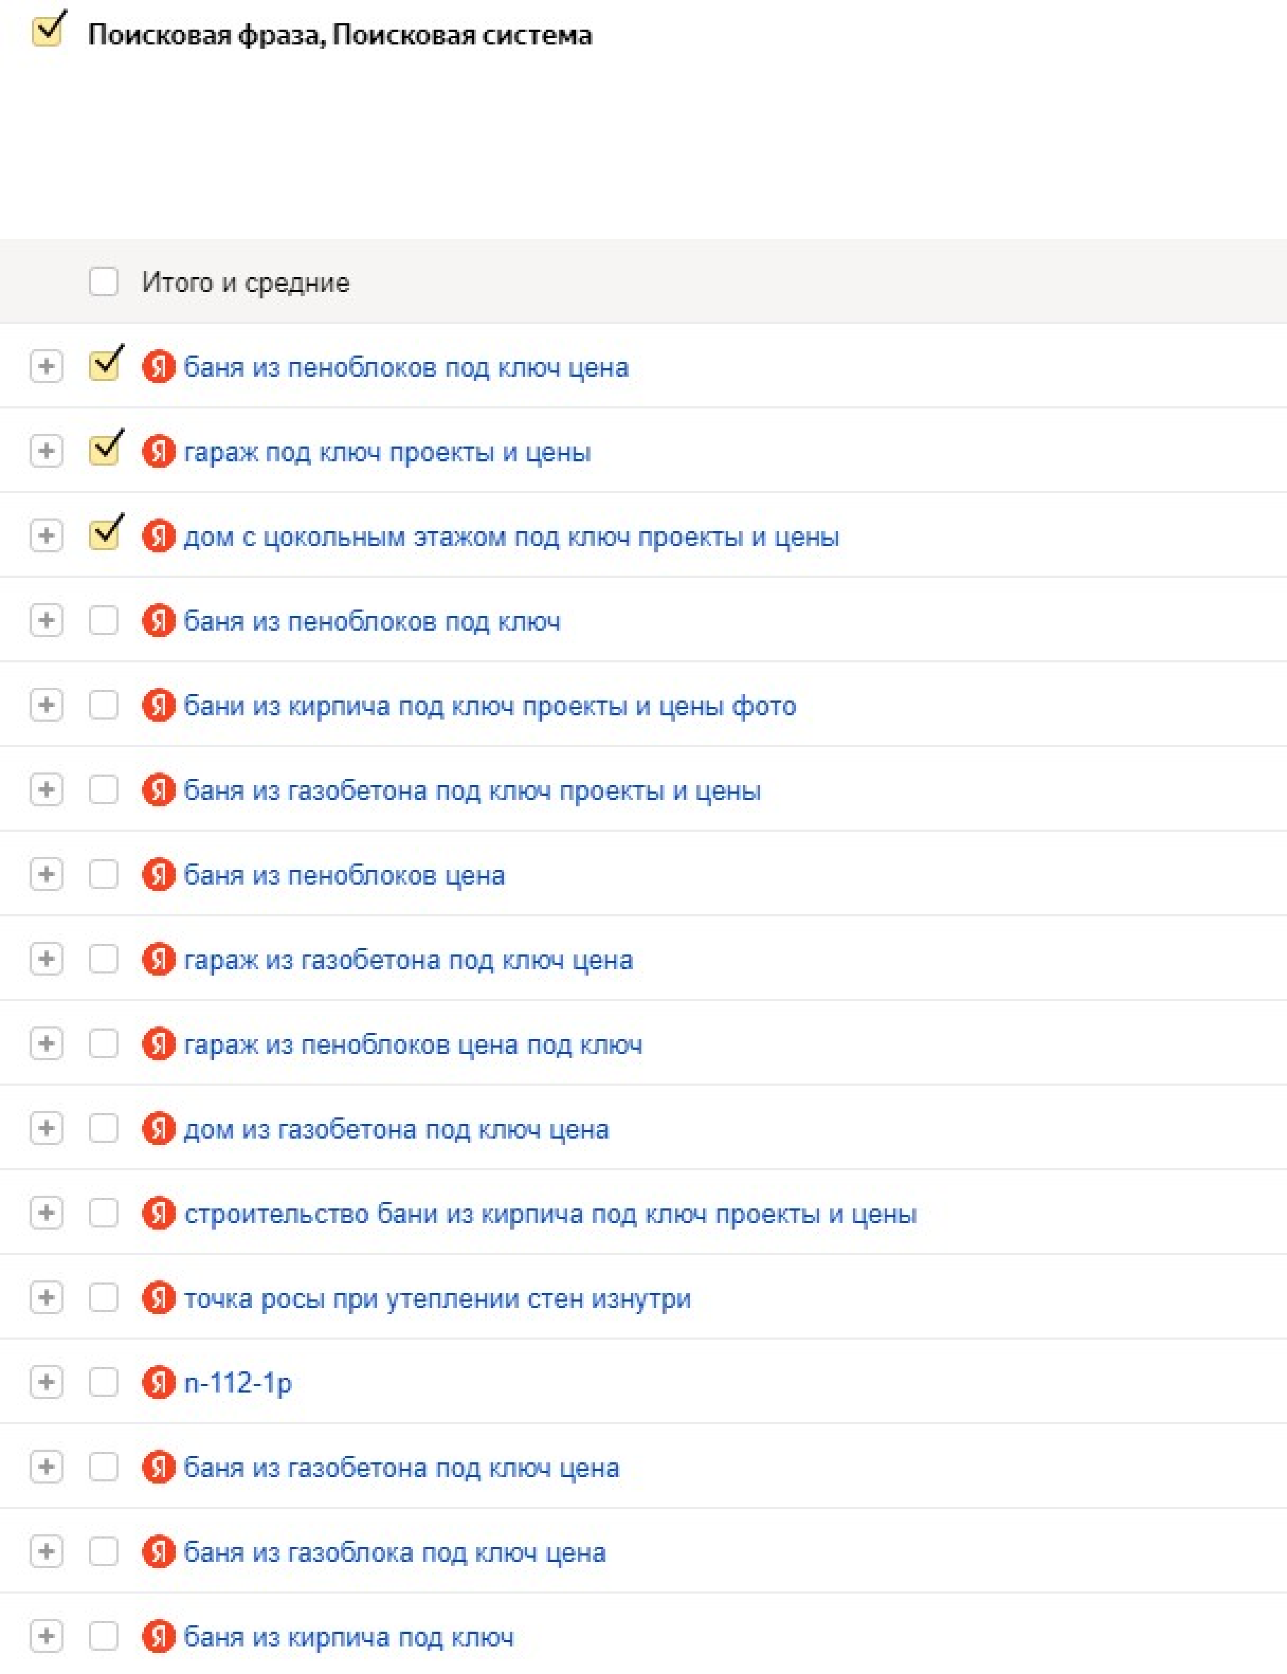
Task: Expand the 'гараж из пеноблоков цена под ключ' row
Action: 46,1044
